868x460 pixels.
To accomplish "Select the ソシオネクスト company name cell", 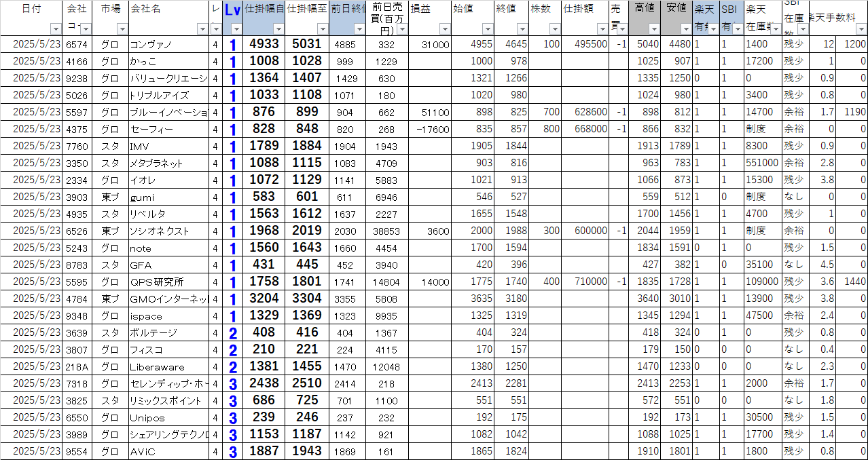I will (168, 231).
